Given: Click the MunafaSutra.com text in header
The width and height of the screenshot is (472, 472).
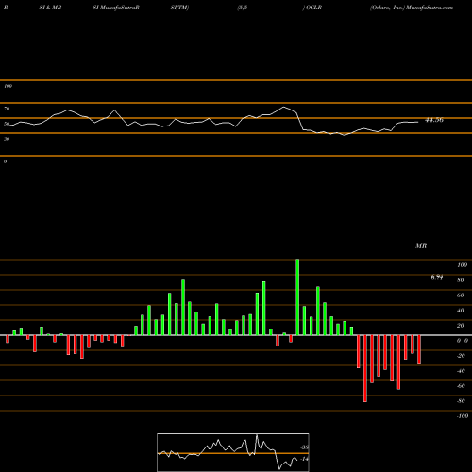Looking at the screenshot, I should coord(430,8).
